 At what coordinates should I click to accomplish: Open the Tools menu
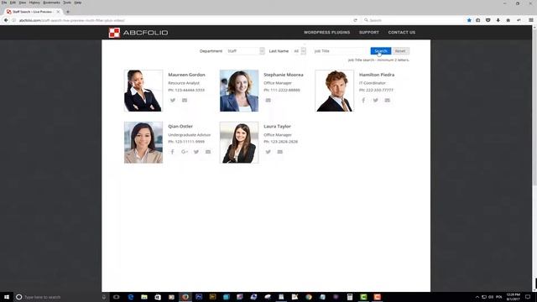point(67,3)
